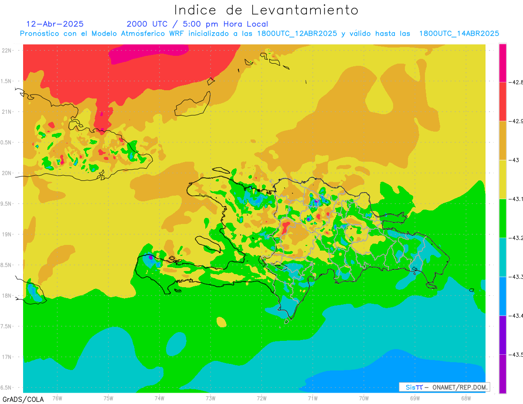The image size is (523, 404).
Task: Click the legend value "-42.9"
Action: 516,121
